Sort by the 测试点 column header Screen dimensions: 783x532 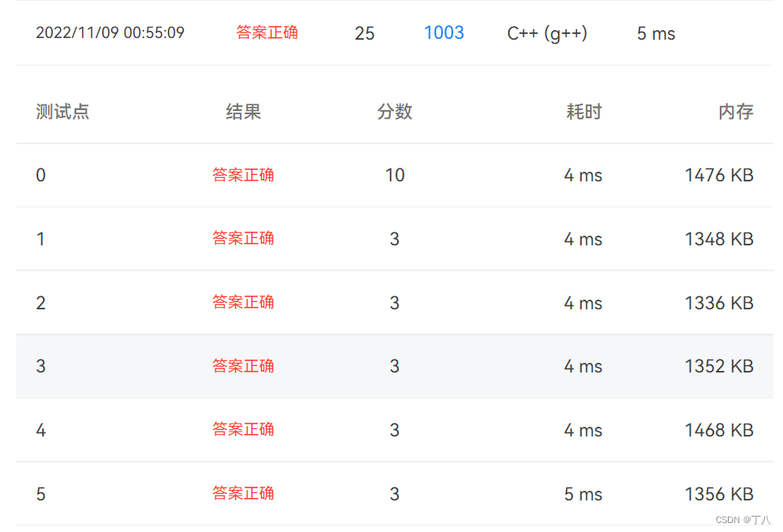62,112
